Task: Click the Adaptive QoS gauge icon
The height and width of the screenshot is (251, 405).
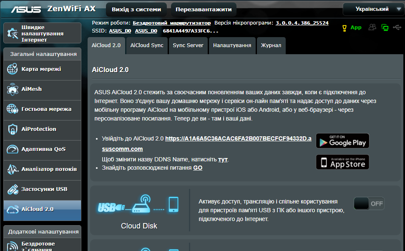Action: click(x=13, y=149)
